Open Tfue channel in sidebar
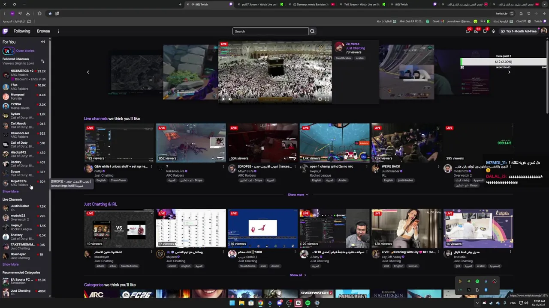549x308 pixels. click(x=24, y=87)
